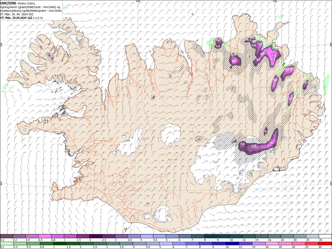
Task: Click the 1.5 mm purple swatch in upper legend
Action: pyautogui.click(x=83, y=236)
